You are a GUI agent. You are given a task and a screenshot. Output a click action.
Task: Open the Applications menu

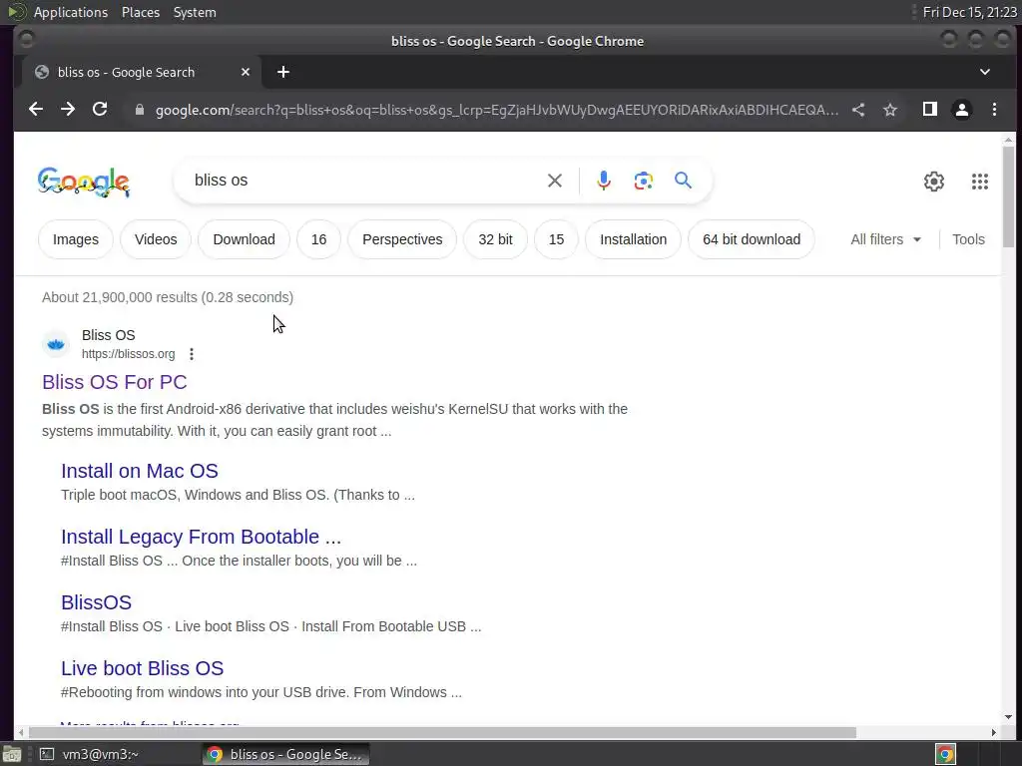[71, 12]
